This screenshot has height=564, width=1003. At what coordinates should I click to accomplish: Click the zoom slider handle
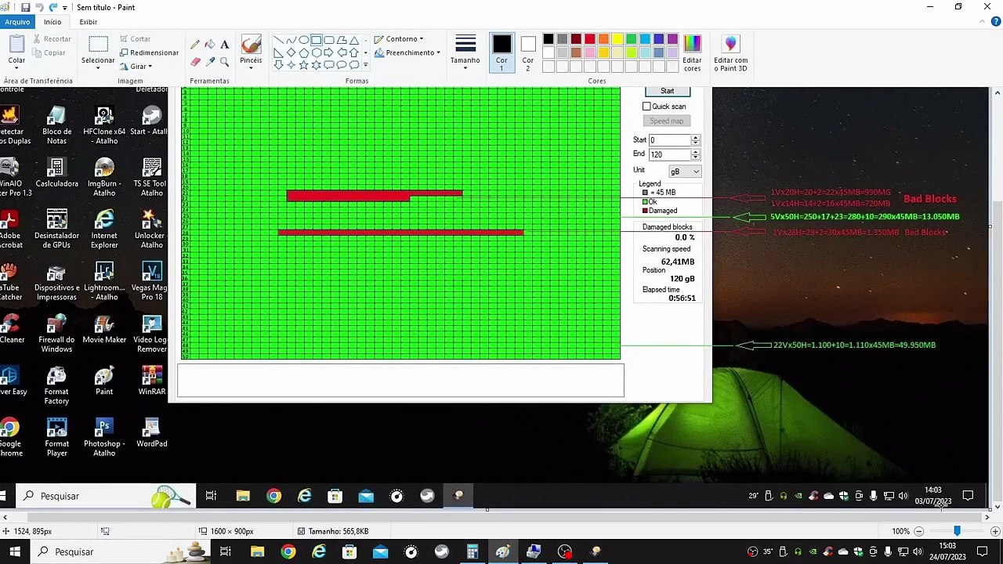click(x=957, y=531)
